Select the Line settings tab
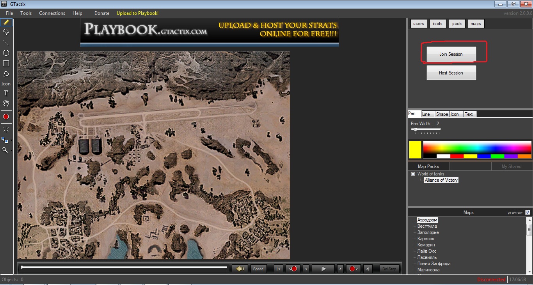This screenshot has width=533, height=285. click(428, 114)
